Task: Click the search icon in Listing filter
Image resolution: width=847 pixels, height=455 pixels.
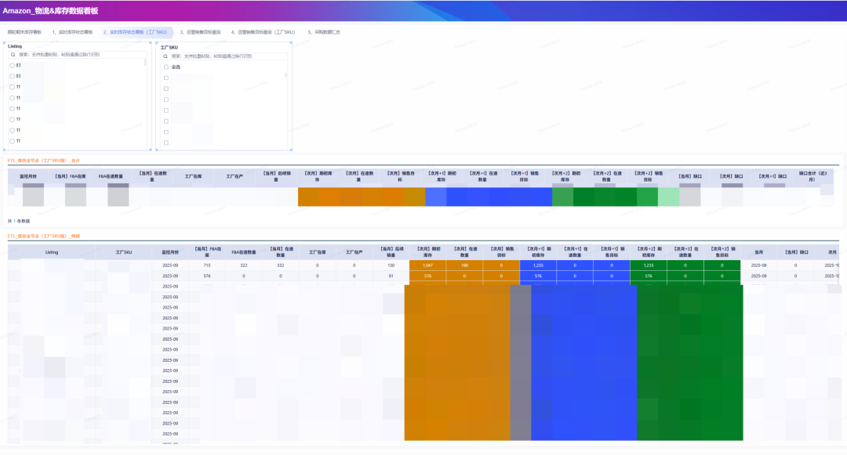Action: (x=13, y=55)
